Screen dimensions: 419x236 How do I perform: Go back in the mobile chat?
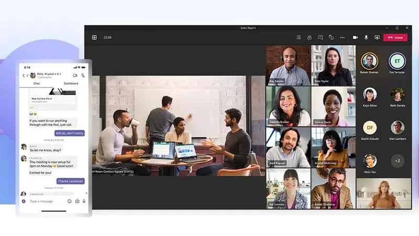pyautogui.click(x=24, y=76)
